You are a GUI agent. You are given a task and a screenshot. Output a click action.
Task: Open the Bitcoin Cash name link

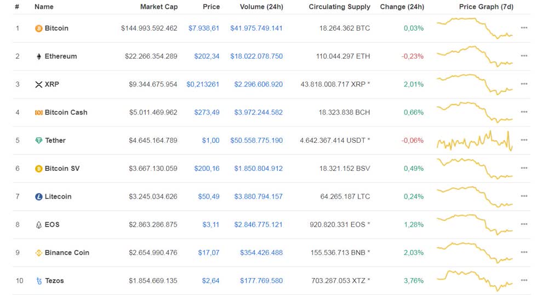coord(66,112)
